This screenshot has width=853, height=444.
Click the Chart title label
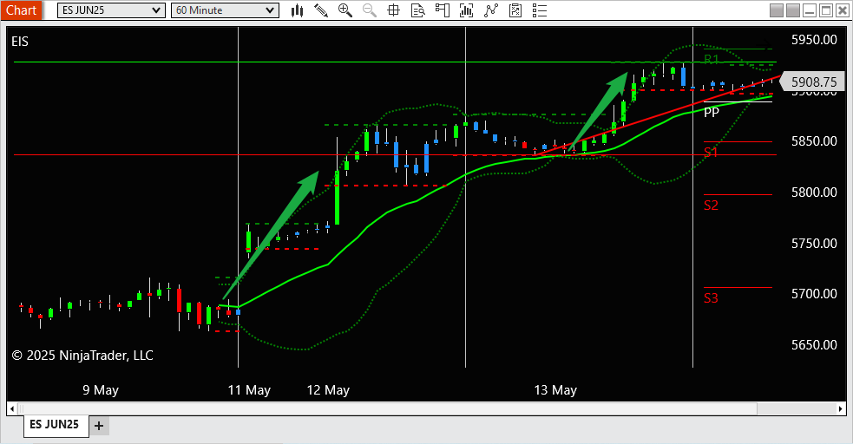tap(21, 10)
